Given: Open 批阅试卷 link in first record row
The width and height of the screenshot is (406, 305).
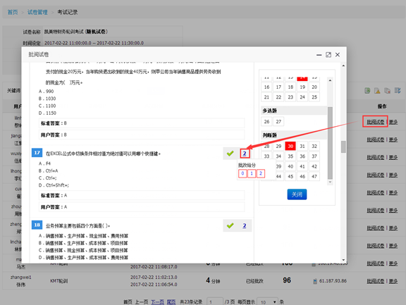Looking at the screenshot, I should 376,122.
